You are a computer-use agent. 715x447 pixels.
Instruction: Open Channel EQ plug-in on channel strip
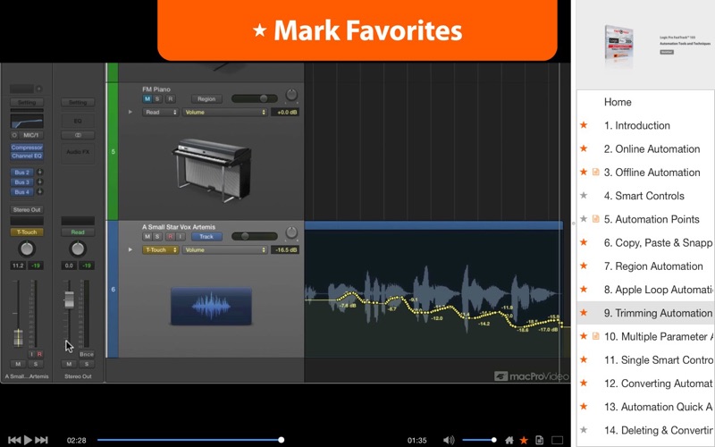pyautogui.click(x=27, y=156)
